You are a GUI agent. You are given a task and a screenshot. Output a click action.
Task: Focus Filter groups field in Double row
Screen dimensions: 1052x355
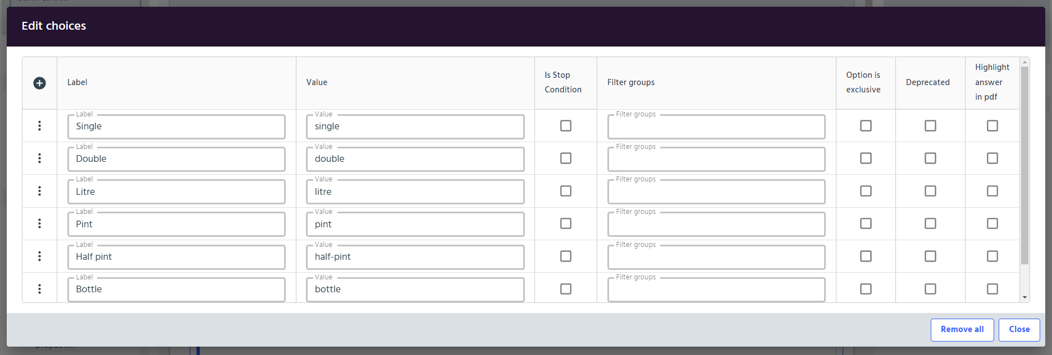(x=716, y=159)
